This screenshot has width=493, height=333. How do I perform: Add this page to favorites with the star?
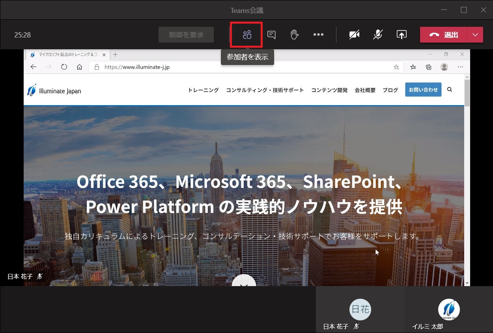pyautogui.click(x=396, y=67)
